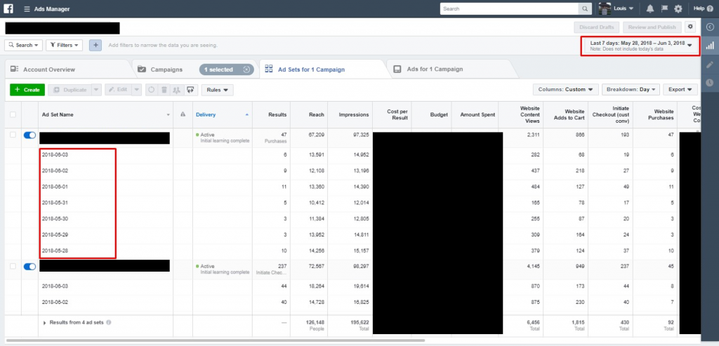This screenshot has width=719, height=346.
Task: Click Review and Publish button
Action: (652, 27)
